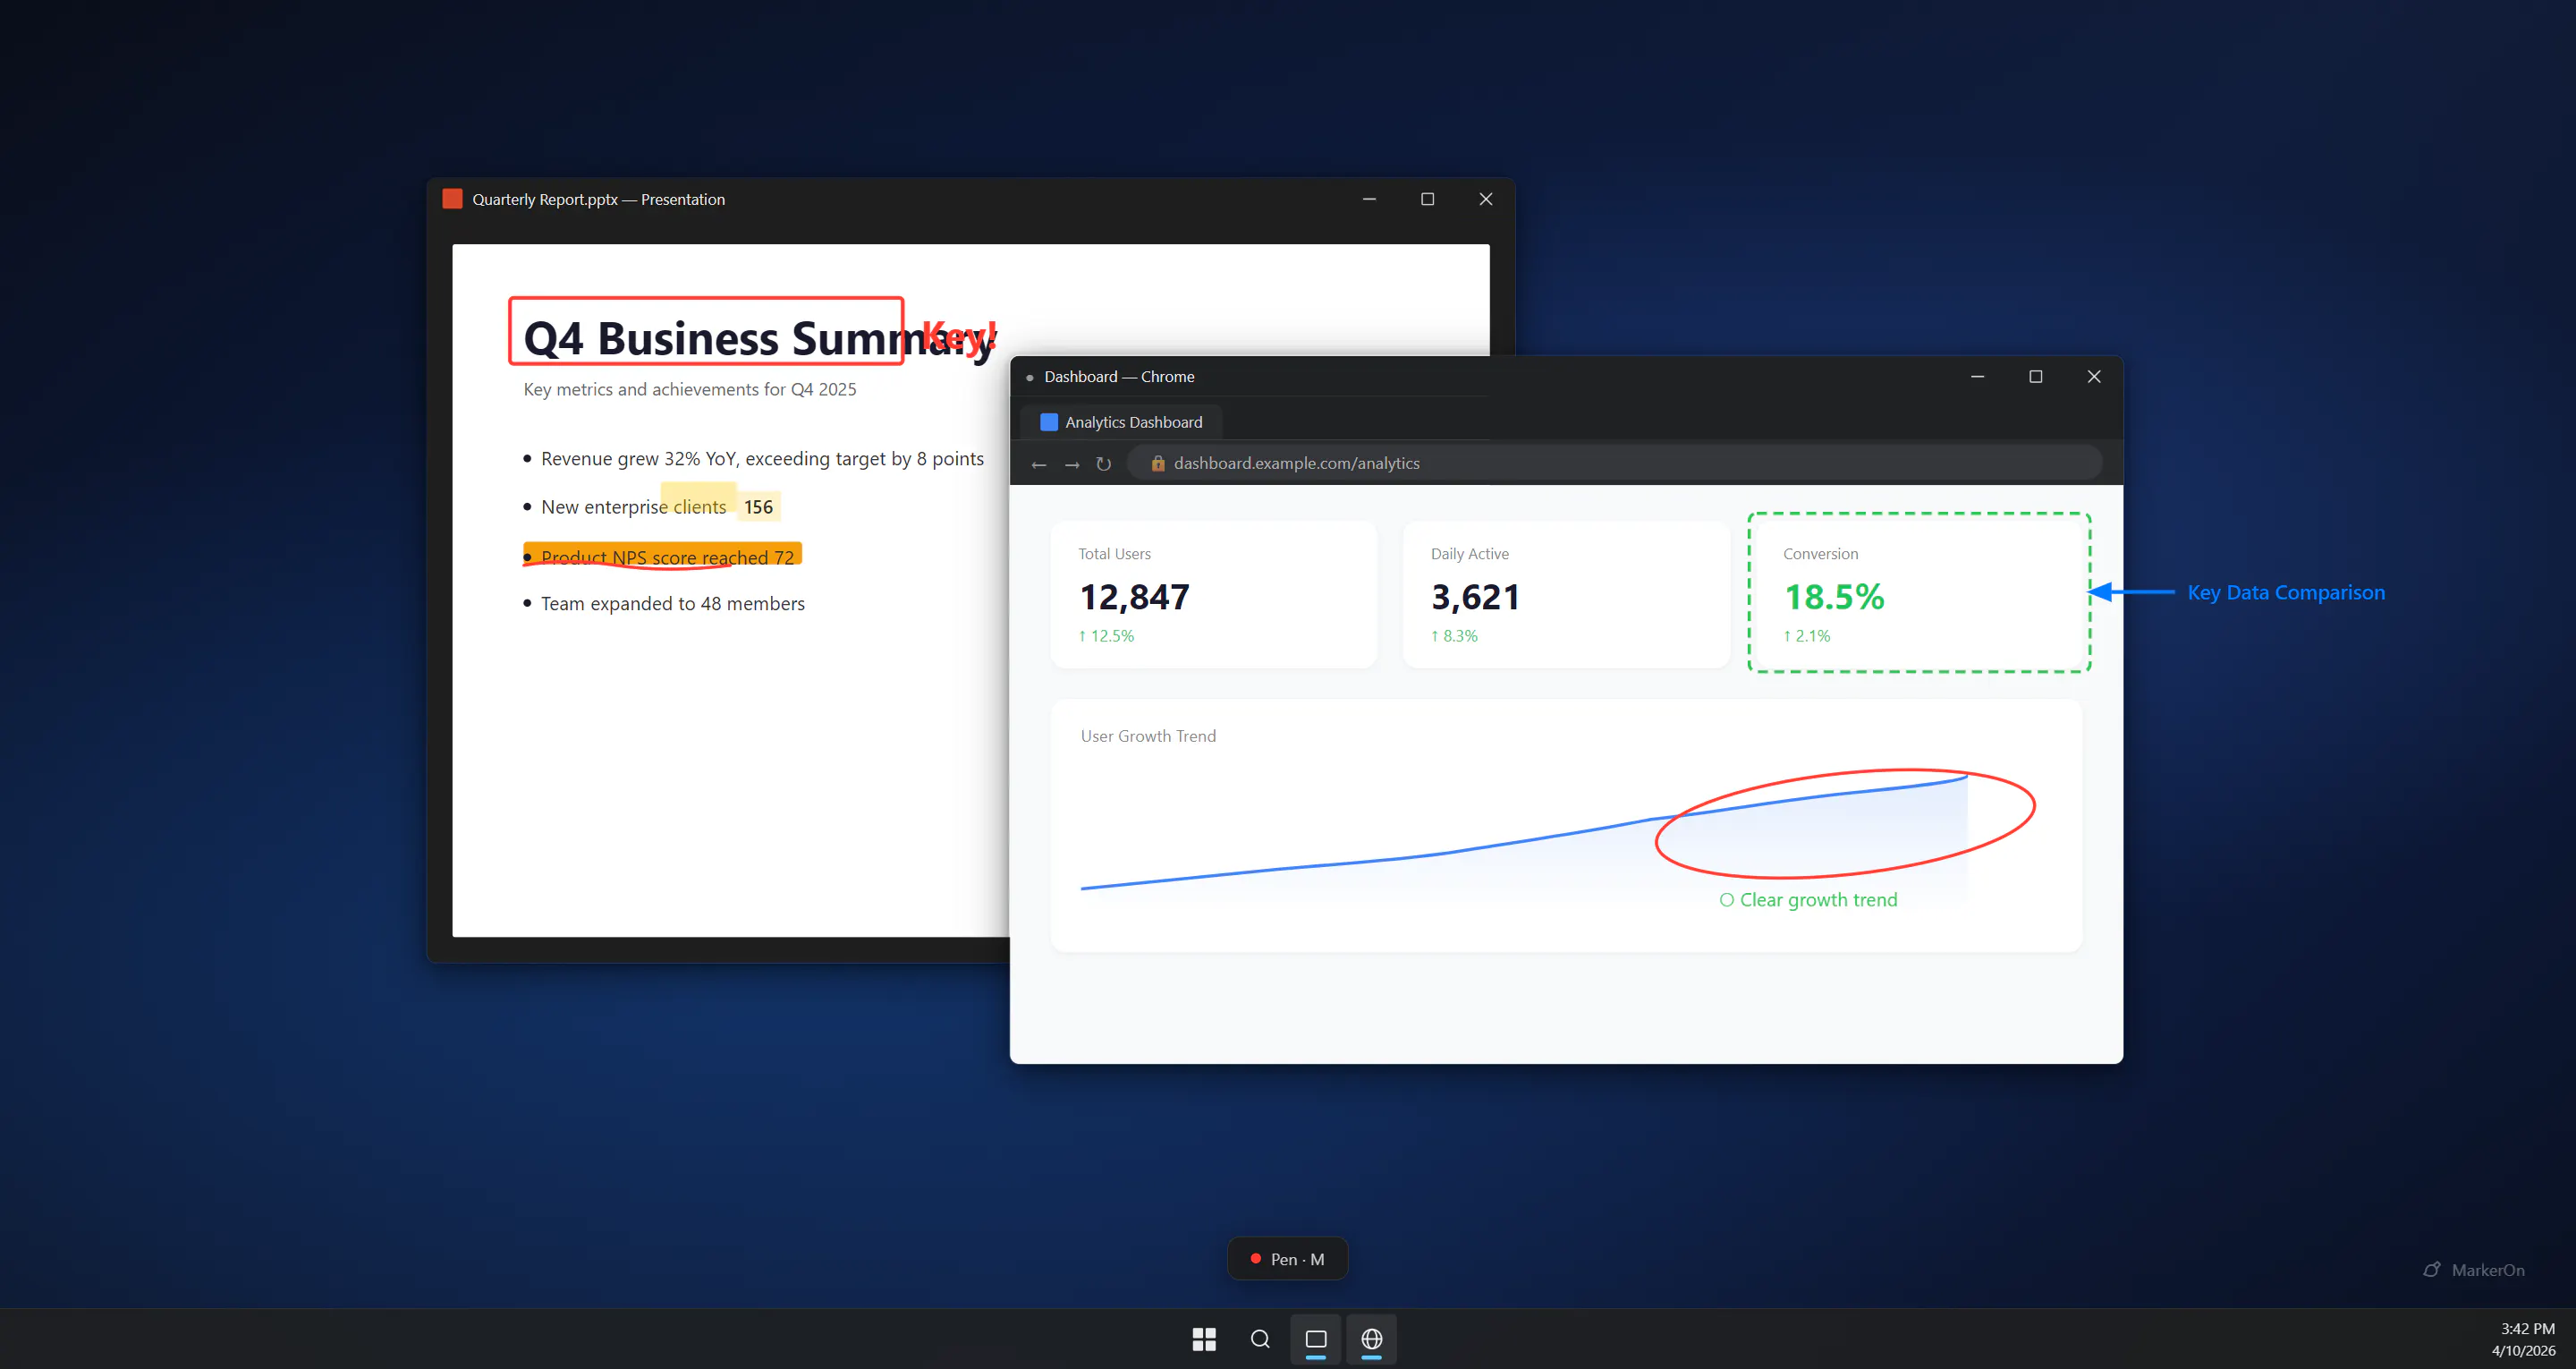Click the 12,847 total users value
This screenshot has width=2576, height=1369.
tap(1134, 598)
